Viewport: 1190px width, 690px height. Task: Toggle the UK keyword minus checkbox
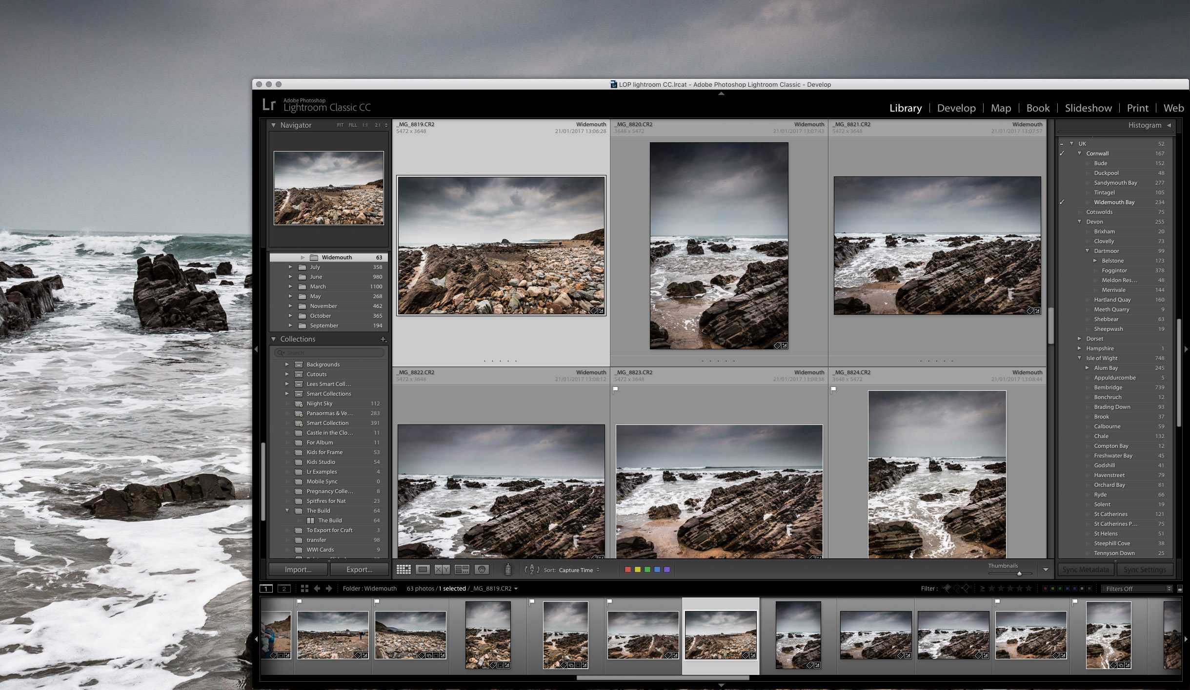[x=1062, y=144]
